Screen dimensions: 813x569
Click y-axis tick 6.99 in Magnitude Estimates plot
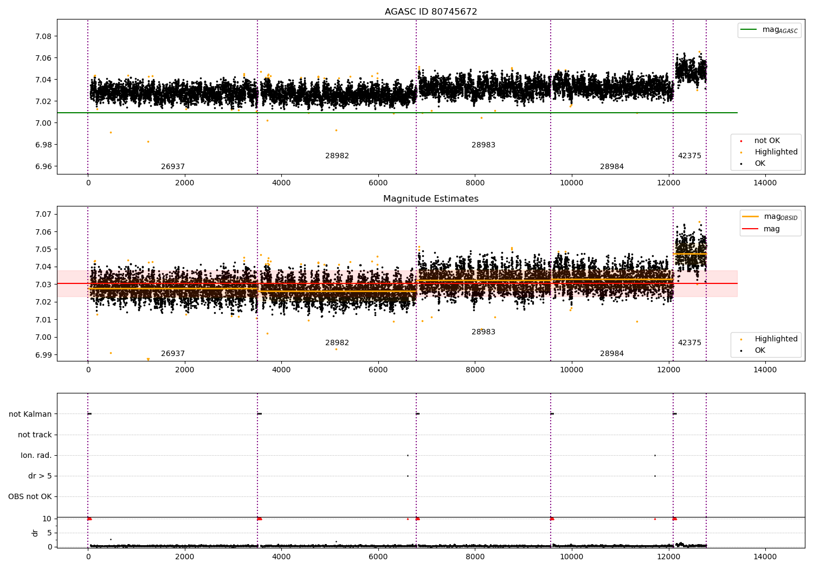(x=43, y=355)
